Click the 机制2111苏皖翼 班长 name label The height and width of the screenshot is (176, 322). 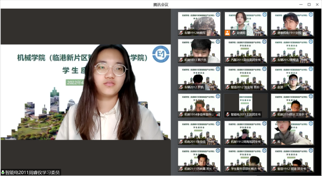tap(198, 169)
